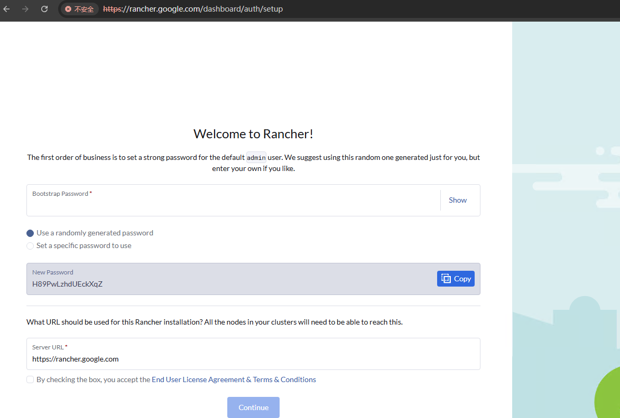Choose Set a specific password to use
Screen dimensions: 620x418
pyautogui.click(x=30, y=246)
